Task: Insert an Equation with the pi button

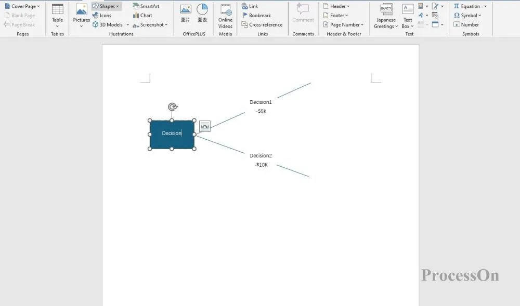Action: (x=466, y=6)
